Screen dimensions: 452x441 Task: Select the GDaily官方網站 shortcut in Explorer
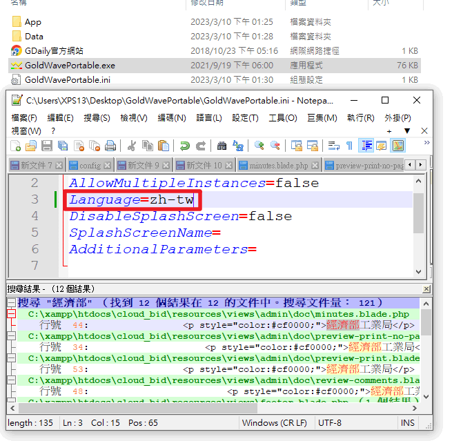[x=54, y=51]
